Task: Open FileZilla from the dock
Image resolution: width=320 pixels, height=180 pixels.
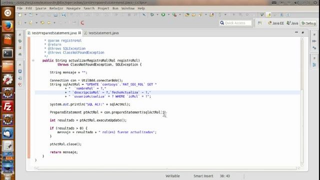Action: point(7,106)
